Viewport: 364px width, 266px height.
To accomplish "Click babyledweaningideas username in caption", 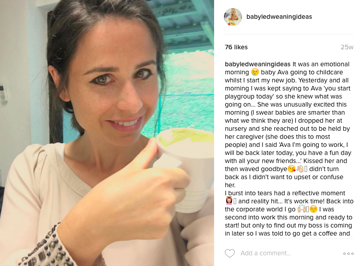I will (x=258, y=64).
